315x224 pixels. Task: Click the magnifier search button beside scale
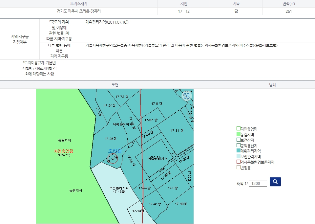275,182
